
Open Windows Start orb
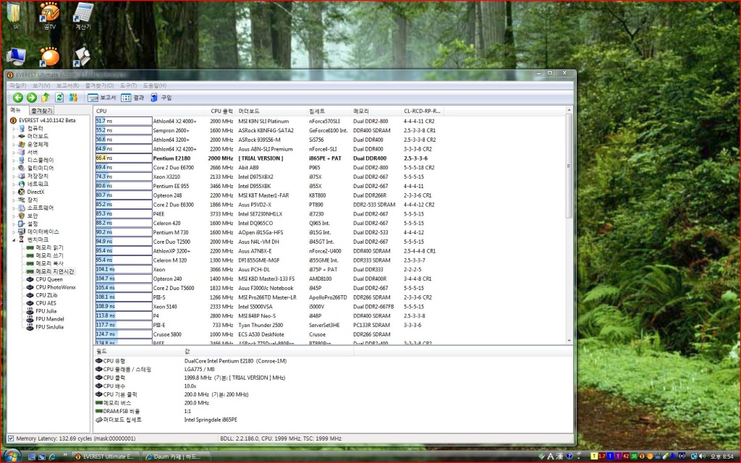pyautogui.click(x=12, y=456)
